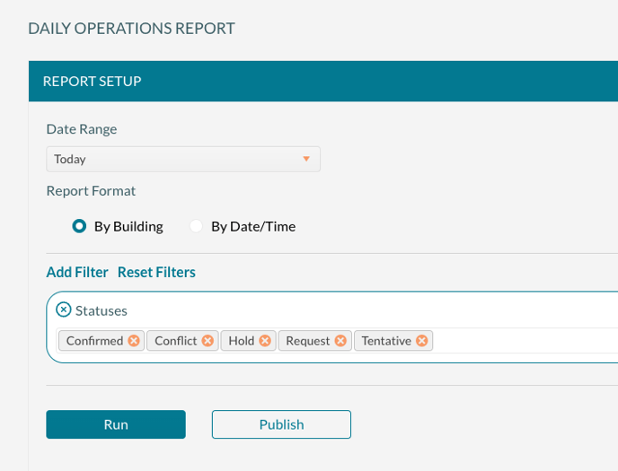Click the Daily Operations Report heading
Screen dimensions: 618x471
point(132,29)
